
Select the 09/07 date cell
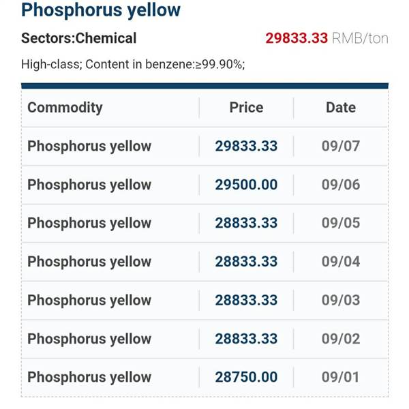341,146
